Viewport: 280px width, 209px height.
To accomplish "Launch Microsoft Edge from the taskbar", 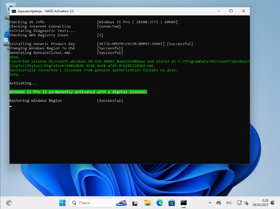I will click(x=160, y=203).
